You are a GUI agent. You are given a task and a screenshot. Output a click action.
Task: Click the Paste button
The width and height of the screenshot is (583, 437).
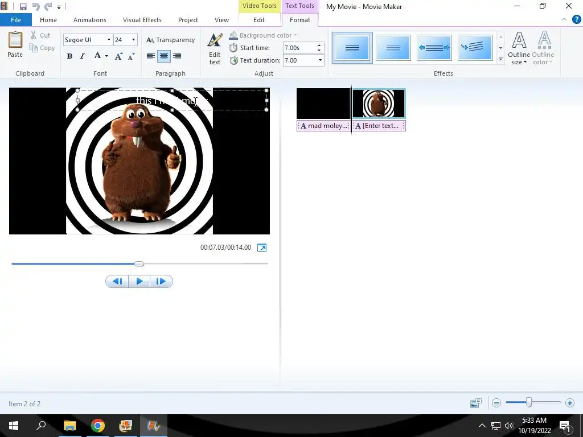tap(15, 44)
